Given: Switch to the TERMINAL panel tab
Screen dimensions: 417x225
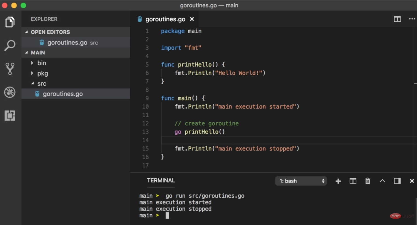Looking at the screenshot, I should (x=161, y=180).
